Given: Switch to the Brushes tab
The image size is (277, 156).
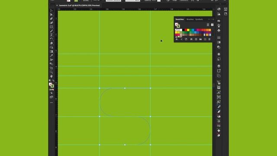Looking at the screenshot, I should 190,19.
